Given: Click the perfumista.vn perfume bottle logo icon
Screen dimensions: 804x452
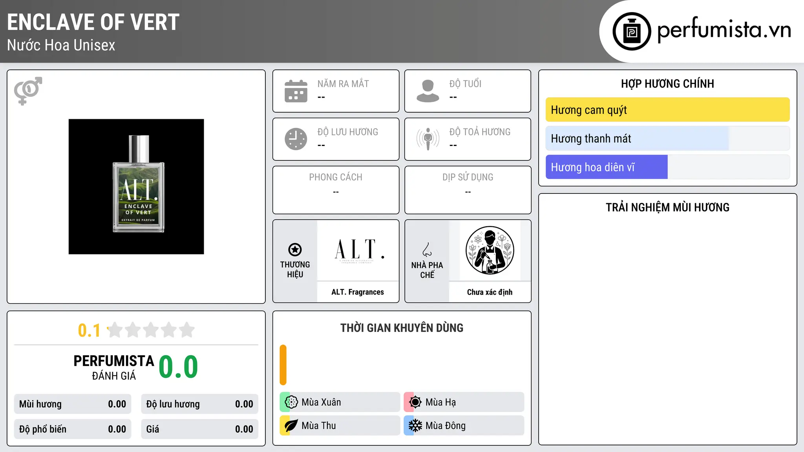Looking at the screenshot, I should 632,31.
